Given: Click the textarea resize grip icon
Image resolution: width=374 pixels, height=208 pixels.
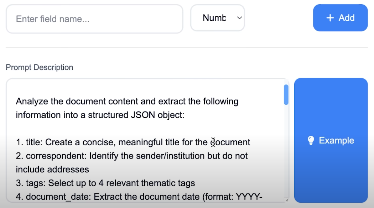Looking at the screenshot, I should 286,200.
